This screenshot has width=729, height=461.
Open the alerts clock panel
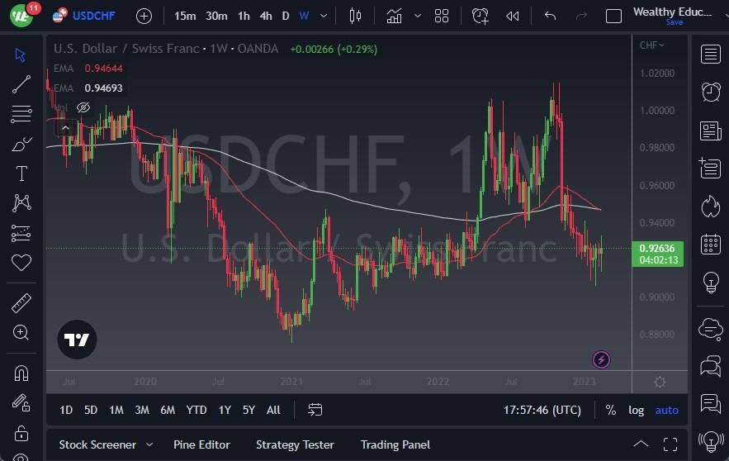710,92
